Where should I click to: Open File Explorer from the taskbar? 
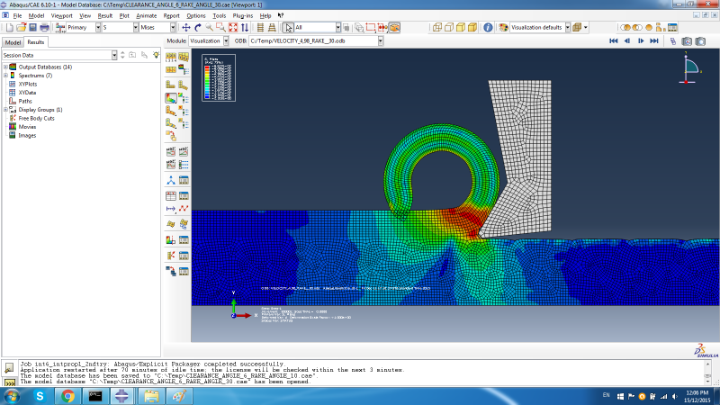[x=151, y=396]
